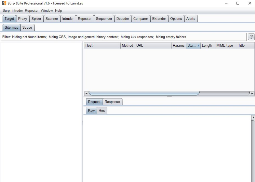The image size is (255, 182).
Task: Sort table by Method column
Action: tap(128, 46)
